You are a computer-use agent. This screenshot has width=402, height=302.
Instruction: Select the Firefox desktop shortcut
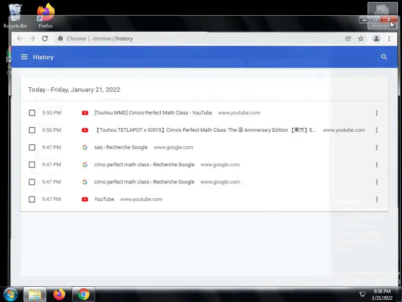[x=46, y=15]
